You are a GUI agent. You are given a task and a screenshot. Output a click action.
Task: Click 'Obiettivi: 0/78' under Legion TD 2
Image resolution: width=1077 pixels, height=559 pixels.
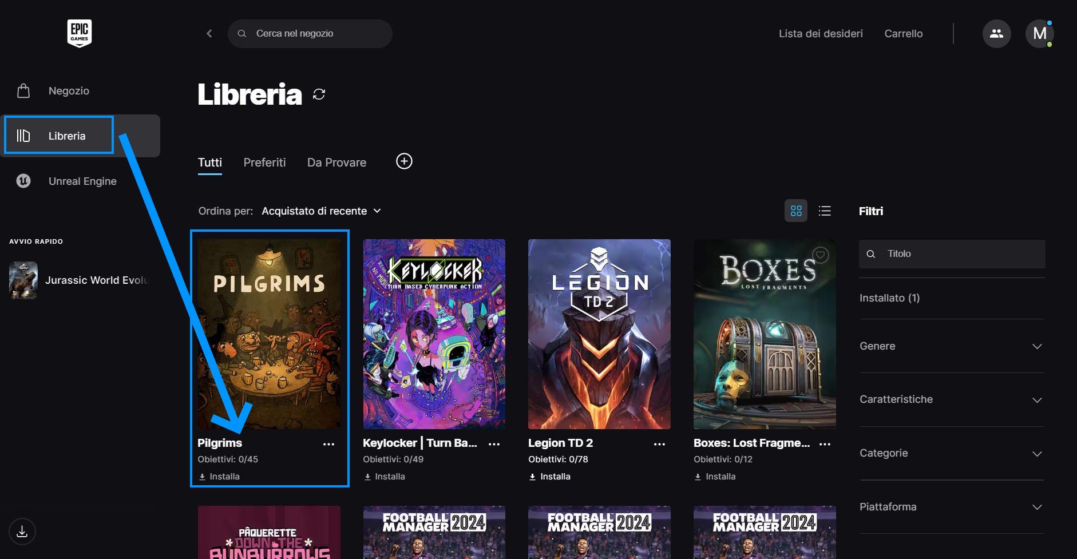(558, 459)
